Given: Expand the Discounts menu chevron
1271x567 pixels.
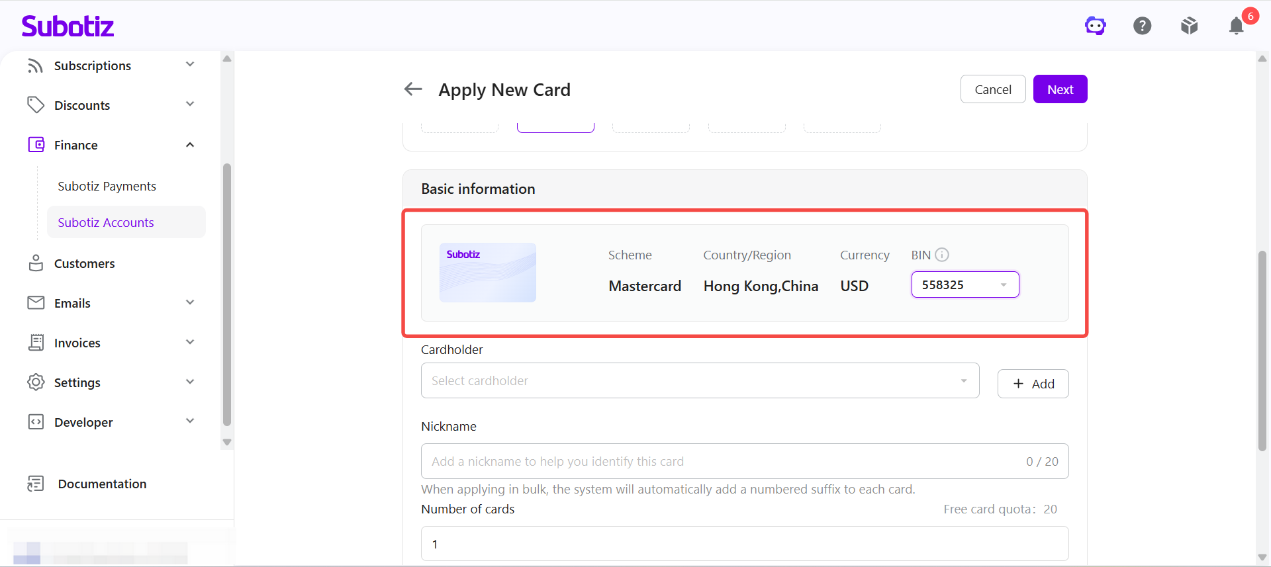Looking at the screenshot, I should pos(190,105).
